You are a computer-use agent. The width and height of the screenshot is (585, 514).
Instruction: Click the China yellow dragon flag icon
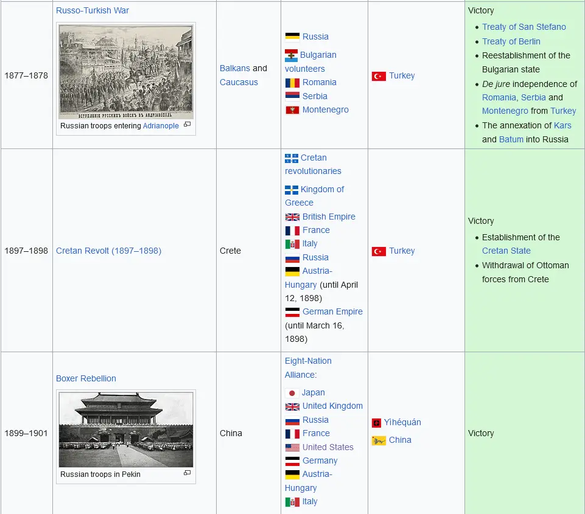(379, 440)
